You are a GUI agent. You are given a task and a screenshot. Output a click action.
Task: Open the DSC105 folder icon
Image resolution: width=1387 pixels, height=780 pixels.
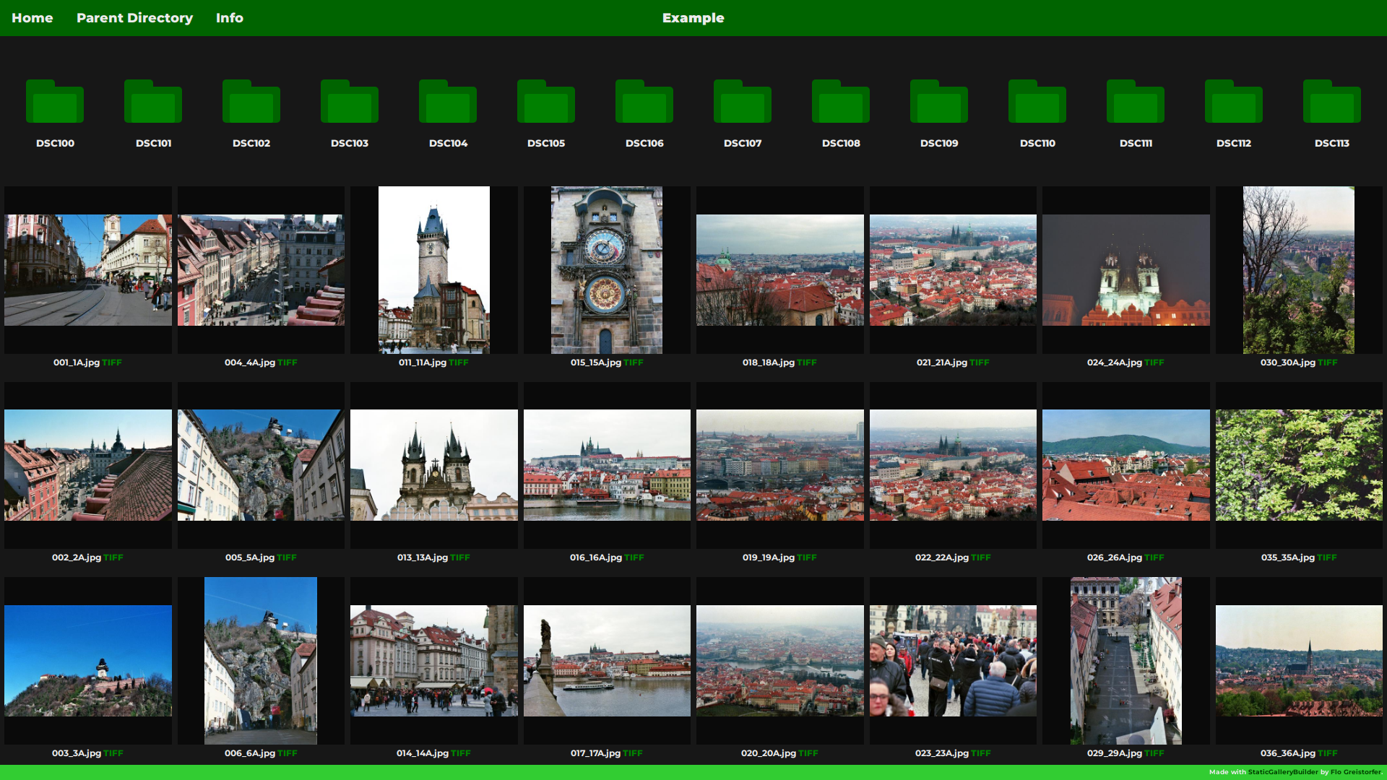pos(546,103)
